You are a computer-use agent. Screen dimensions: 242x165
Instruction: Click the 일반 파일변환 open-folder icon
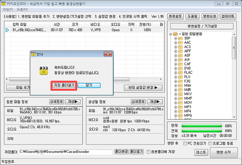point(175,34)
